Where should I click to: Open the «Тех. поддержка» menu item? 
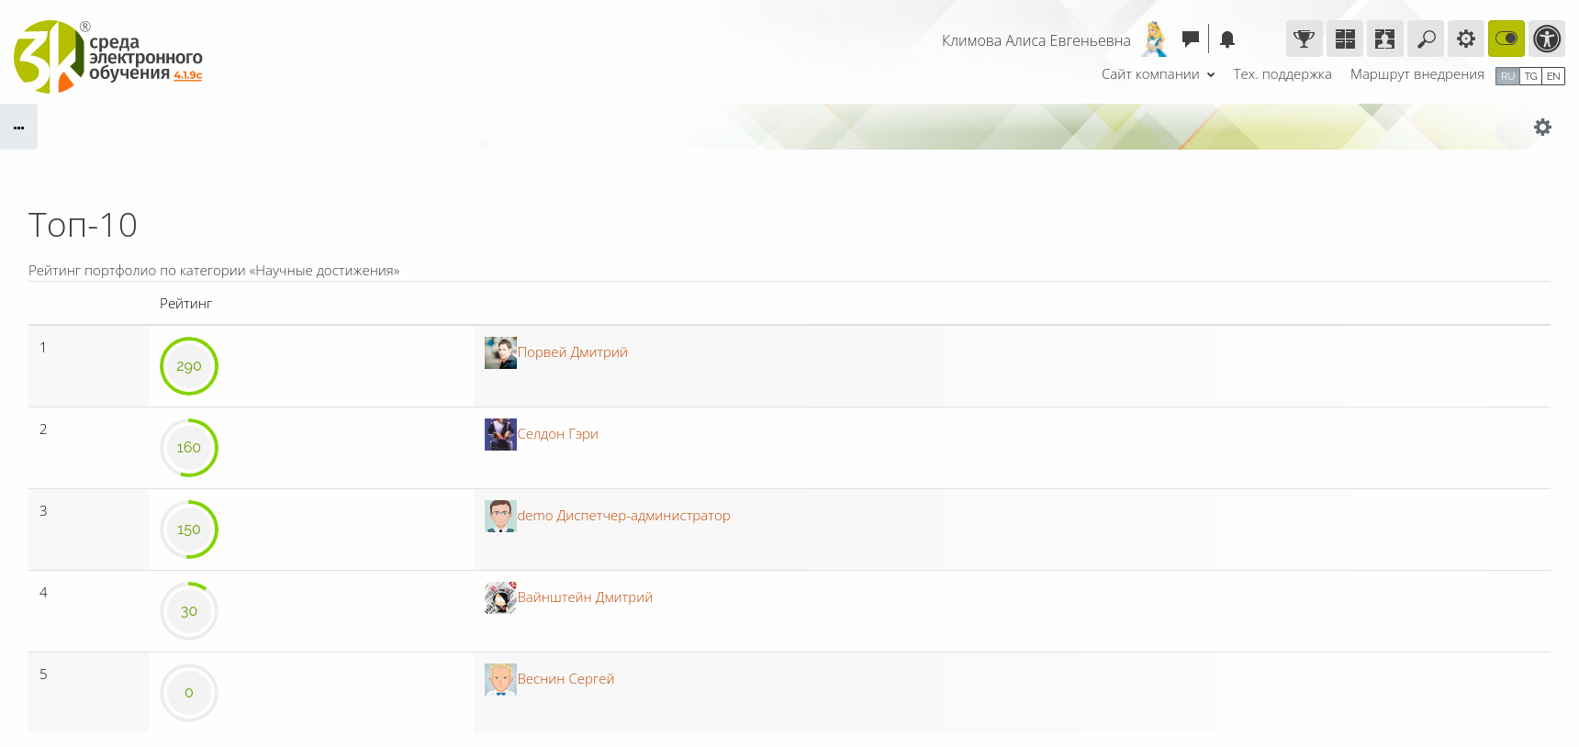tap(1282, 74)
